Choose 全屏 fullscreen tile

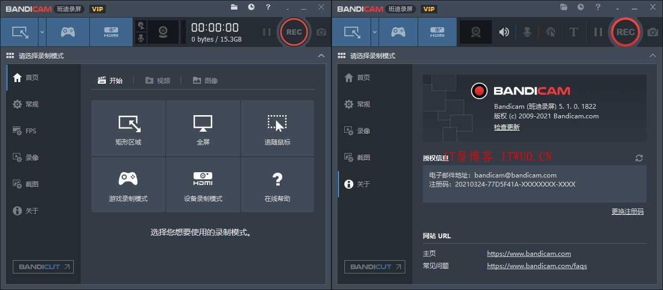[203, 128]
